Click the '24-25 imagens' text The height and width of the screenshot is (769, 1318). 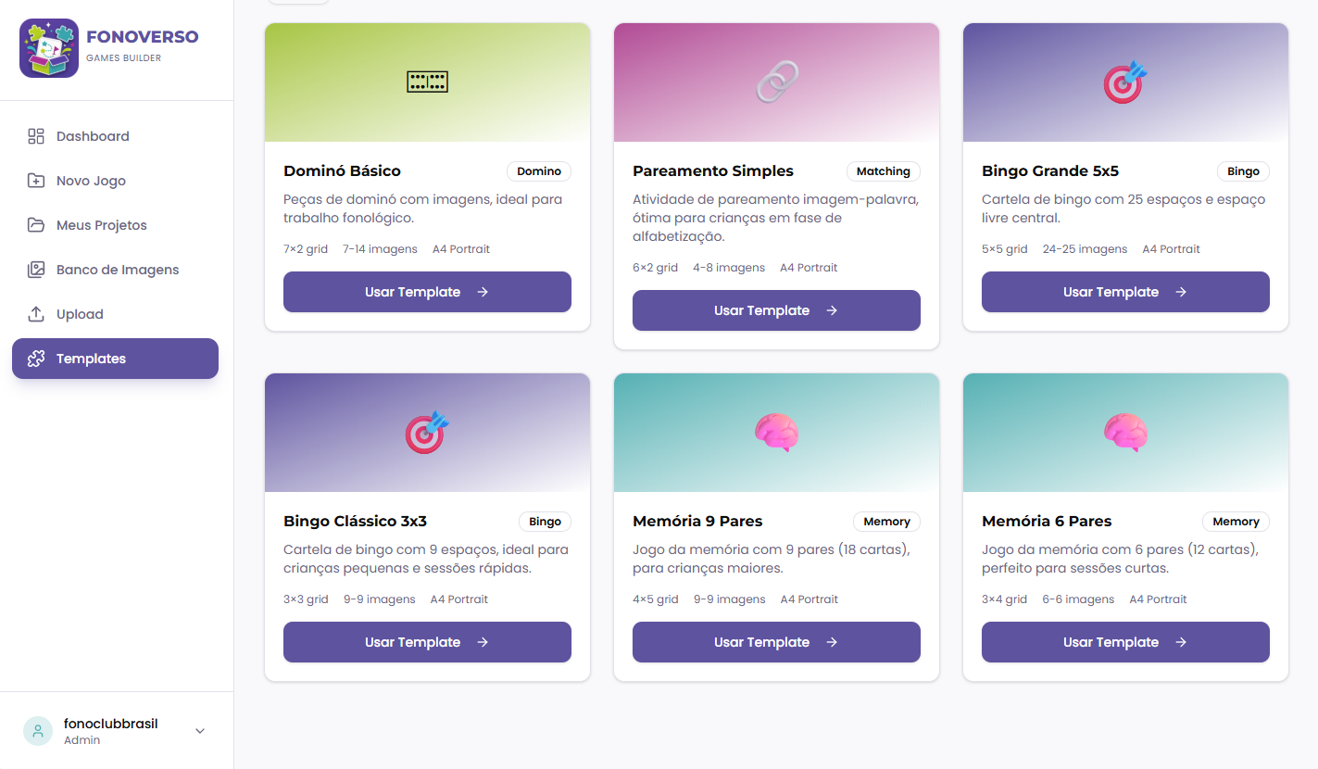(1085, 249)
